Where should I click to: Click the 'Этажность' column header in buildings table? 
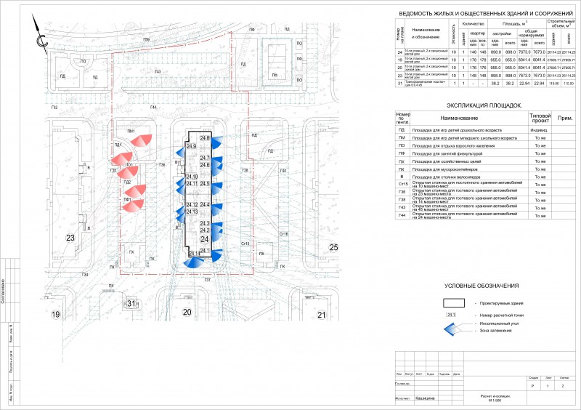(x=453, y=33)
